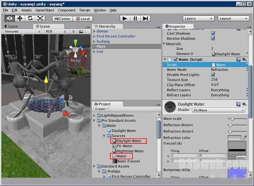Open Refract Layers Everything dropdown
Image resolution: width=254 pixels, height=186 pixels.
tap(229, 95)
